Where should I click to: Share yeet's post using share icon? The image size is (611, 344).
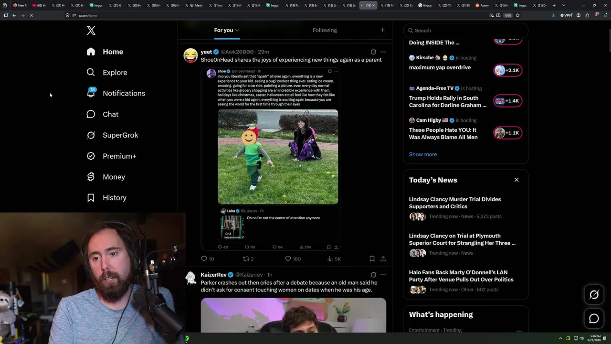click(x=383, y=259)
